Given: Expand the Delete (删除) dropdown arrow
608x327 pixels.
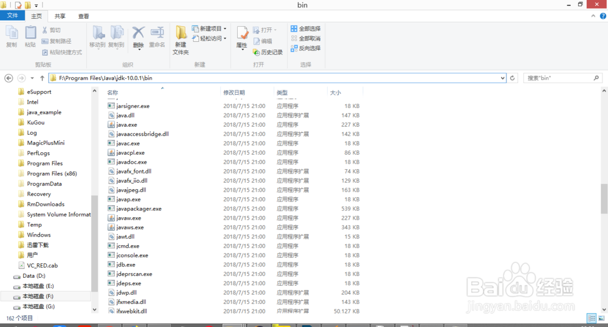Looking at the screenshot, I should tap(139, 49).
